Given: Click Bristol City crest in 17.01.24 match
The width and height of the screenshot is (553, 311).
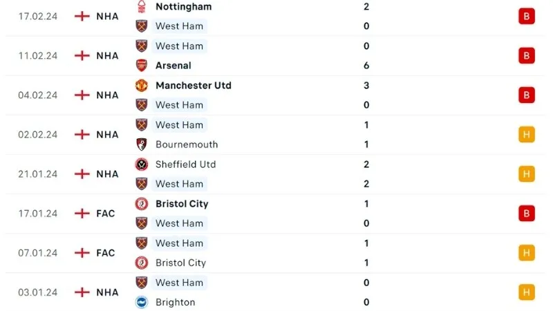Looking at the screenshot, I should (x=142, y=204).
